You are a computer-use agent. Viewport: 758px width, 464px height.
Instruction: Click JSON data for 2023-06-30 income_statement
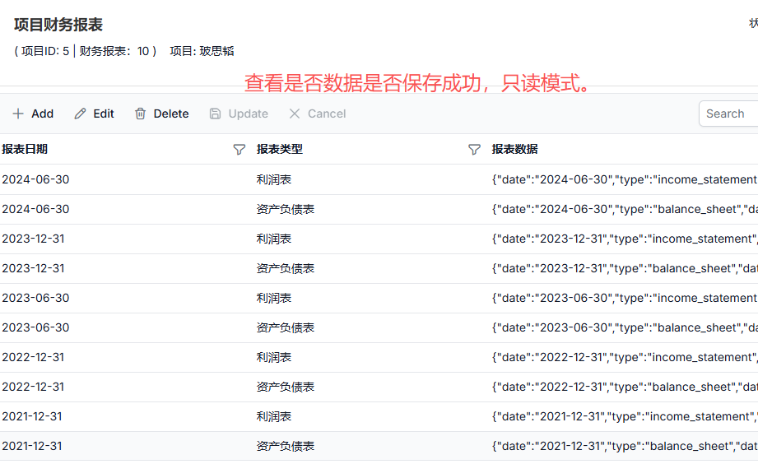tap(625, 298)
